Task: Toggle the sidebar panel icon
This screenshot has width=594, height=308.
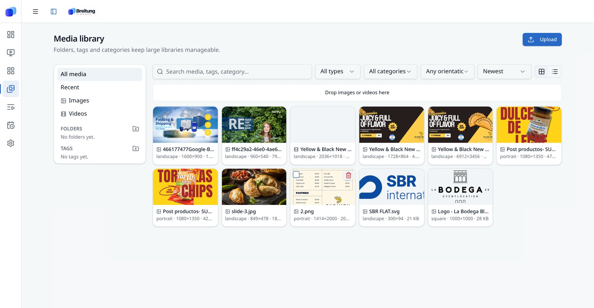Action: (x=53, y=12)
